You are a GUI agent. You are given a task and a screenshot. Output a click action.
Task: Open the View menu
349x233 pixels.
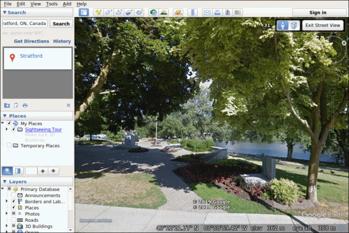35,4
